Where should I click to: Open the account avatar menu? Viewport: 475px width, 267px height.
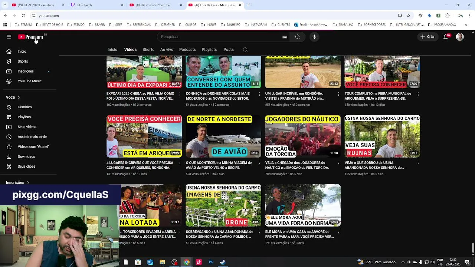pos(460,37)
